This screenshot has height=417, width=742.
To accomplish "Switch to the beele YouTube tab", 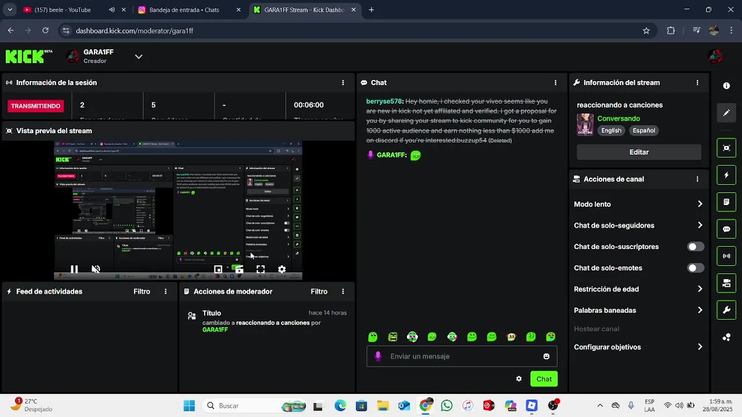I will (68, 10).
